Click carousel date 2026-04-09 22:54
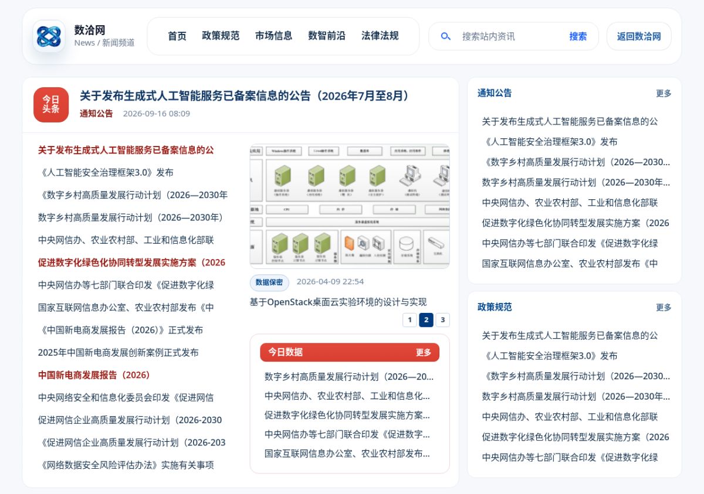Viewport: 704px width, 494px height. point(330,282)
